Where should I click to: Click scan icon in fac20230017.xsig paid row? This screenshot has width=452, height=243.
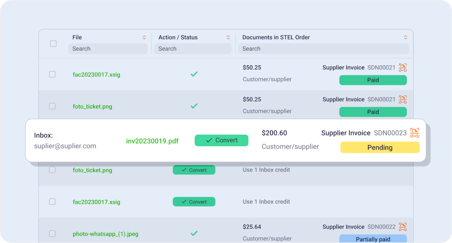point(403,67)
